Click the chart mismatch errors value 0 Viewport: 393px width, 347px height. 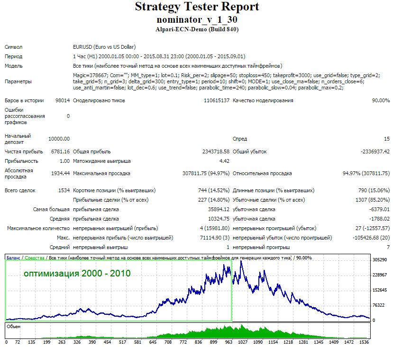coord(68,116)
